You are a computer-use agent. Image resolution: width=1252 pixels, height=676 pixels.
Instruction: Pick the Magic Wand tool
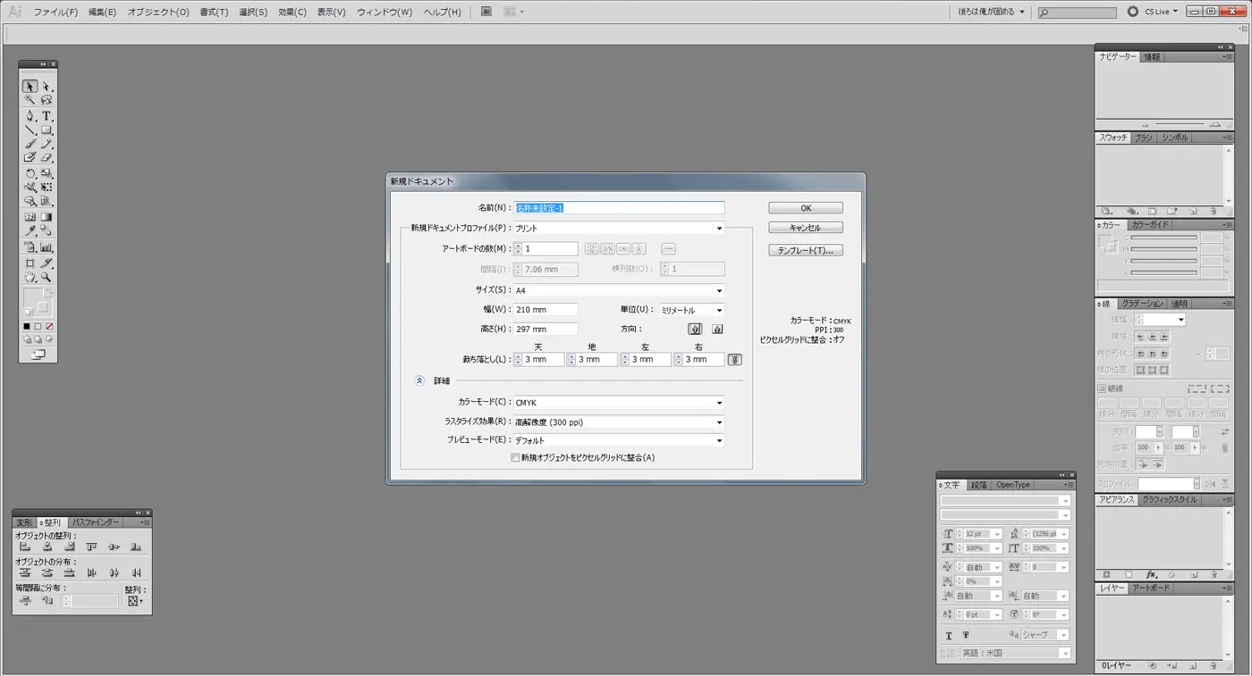click(x=30, y=101)
